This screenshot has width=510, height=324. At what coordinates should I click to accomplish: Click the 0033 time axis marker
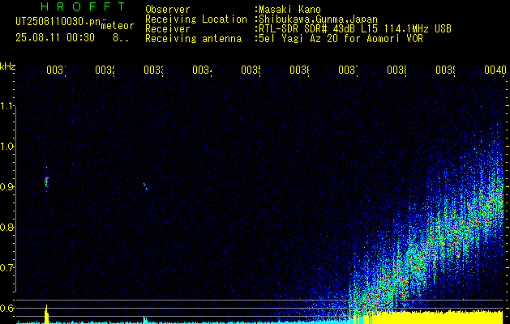[x=153, y=70]
